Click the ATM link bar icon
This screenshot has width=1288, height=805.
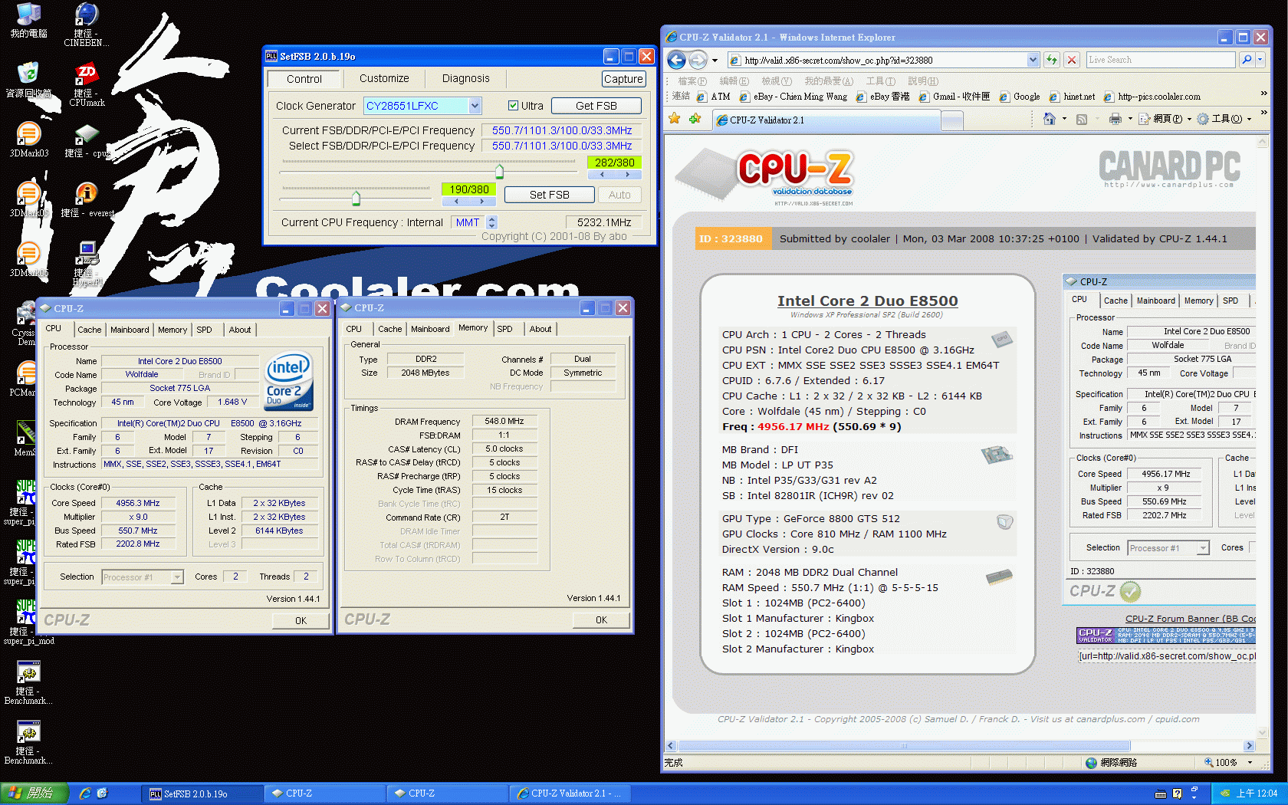pos(702,97)
